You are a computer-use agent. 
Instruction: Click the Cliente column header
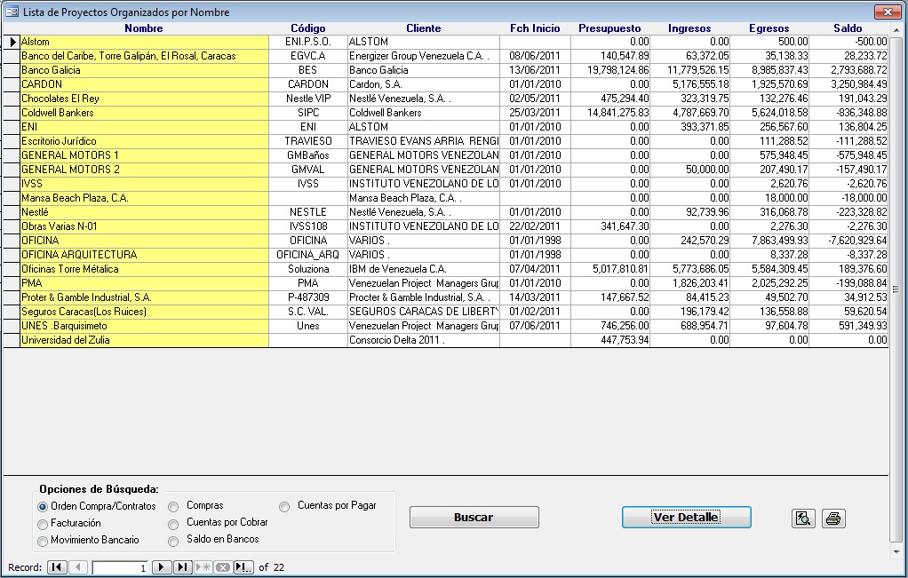pyautogui.click(x=423, y=28)
